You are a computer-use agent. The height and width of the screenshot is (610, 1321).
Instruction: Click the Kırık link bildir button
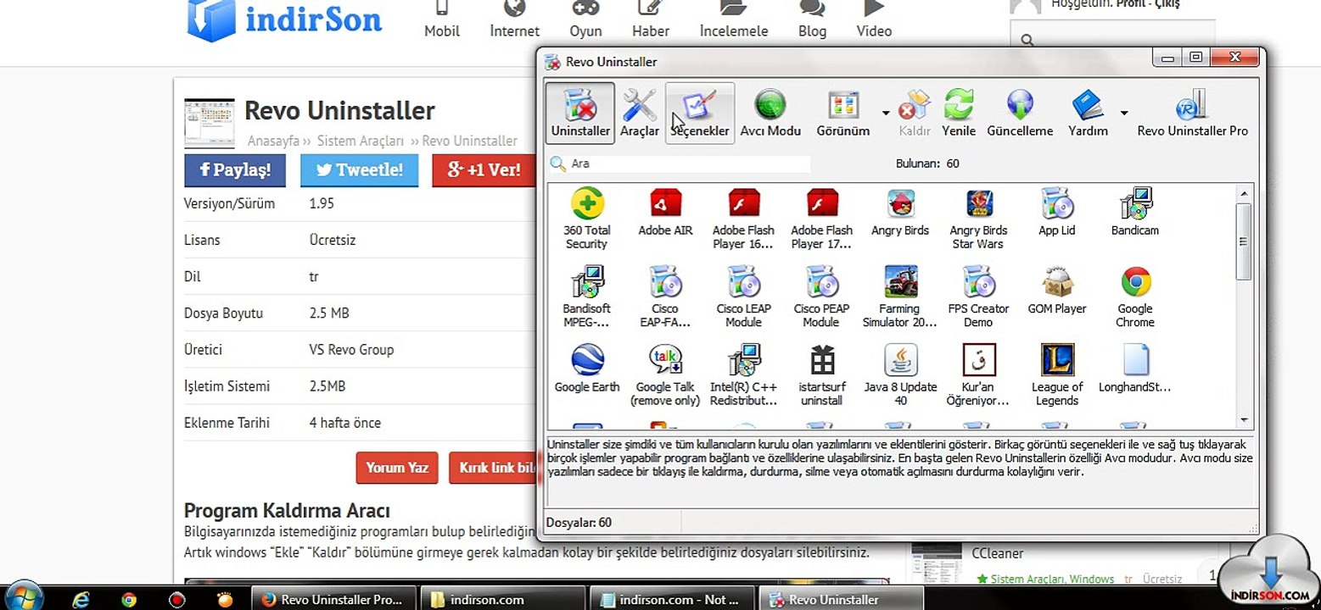point(494,467)
